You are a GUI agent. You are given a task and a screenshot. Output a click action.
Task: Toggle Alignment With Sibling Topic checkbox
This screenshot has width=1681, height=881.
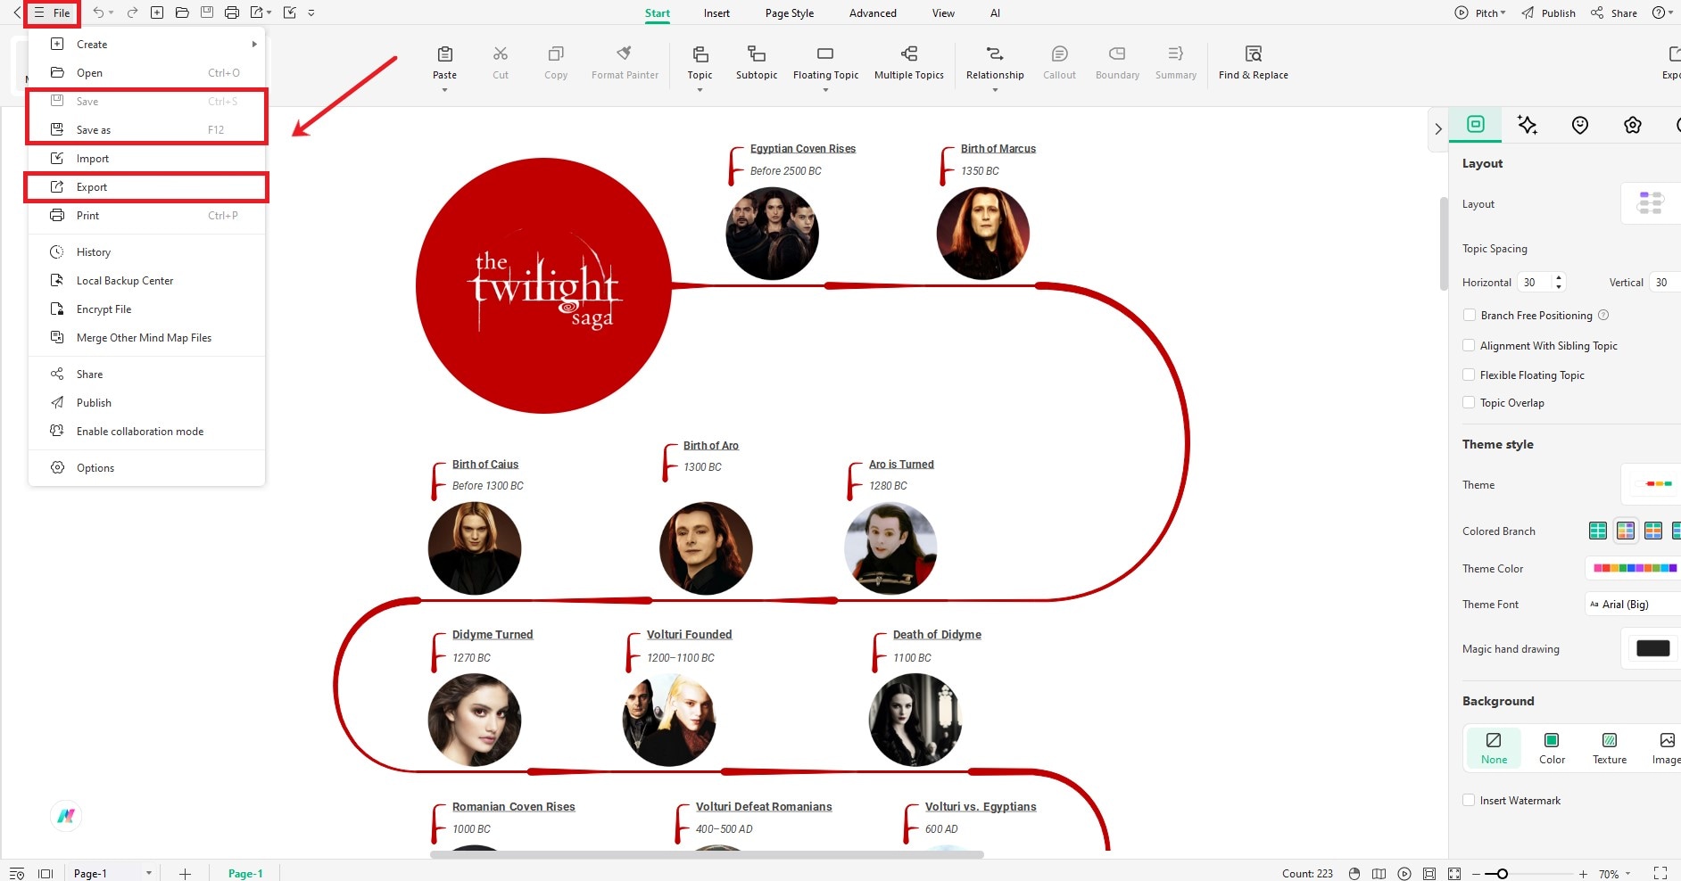pyautogui.click(x=1469, y=345)
